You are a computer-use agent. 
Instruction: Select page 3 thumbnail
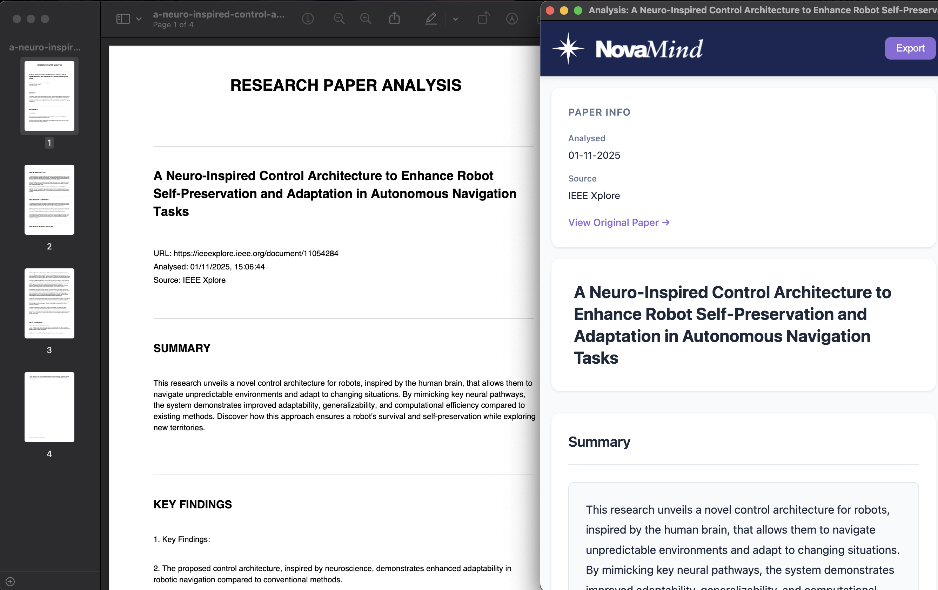49,303
